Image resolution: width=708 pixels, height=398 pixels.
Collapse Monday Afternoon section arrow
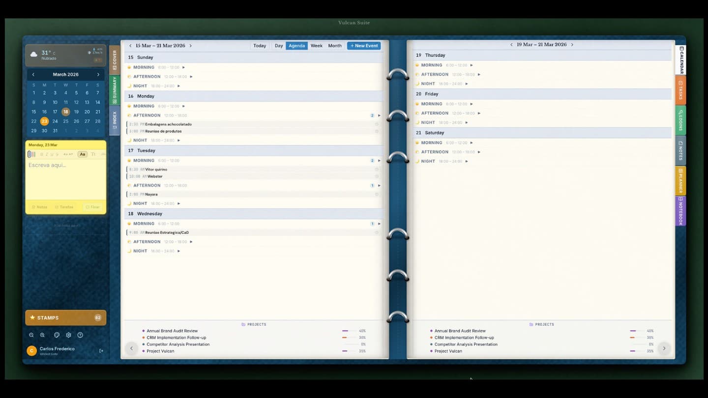click(379, 115)
